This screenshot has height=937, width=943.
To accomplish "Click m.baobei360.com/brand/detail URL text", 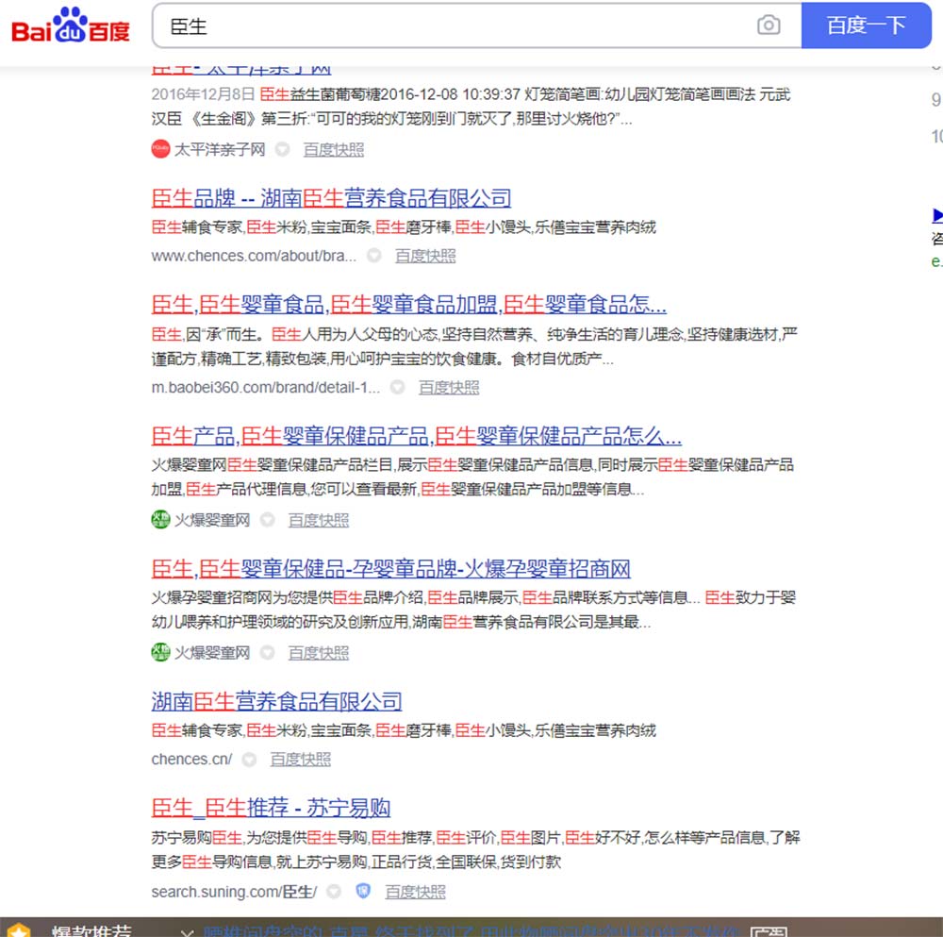I will pyautogui.click(x=265, y=388).
